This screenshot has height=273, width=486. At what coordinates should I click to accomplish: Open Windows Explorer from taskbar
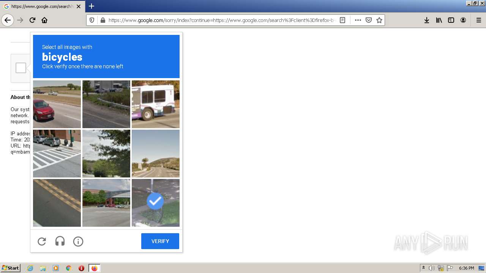(43, 268)
